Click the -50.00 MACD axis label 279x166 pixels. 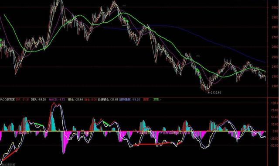point(275,145)
